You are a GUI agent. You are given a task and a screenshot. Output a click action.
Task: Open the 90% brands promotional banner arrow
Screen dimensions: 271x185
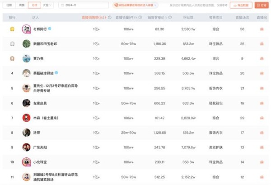click(x=155, y=5)
